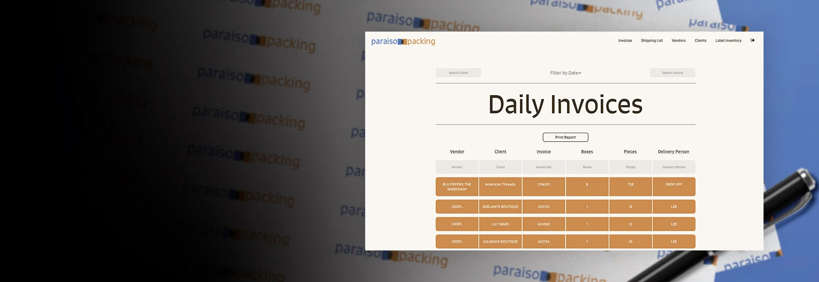Open invoice number 425154

tap(543, 242)
